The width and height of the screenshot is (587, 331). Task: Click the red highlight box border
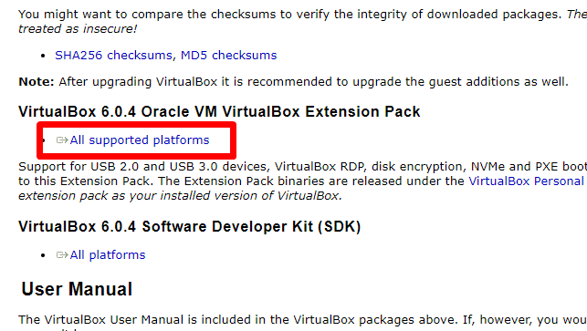coord(137,125)
